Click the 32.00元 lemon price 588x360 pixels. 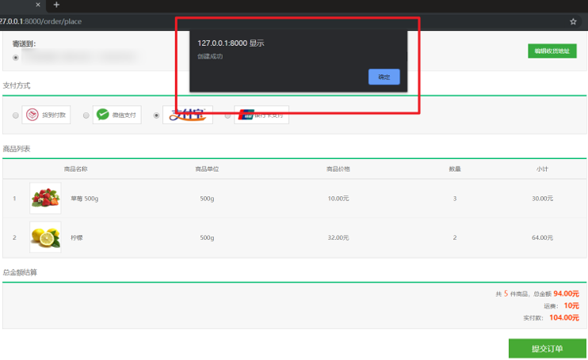(338, 237)
